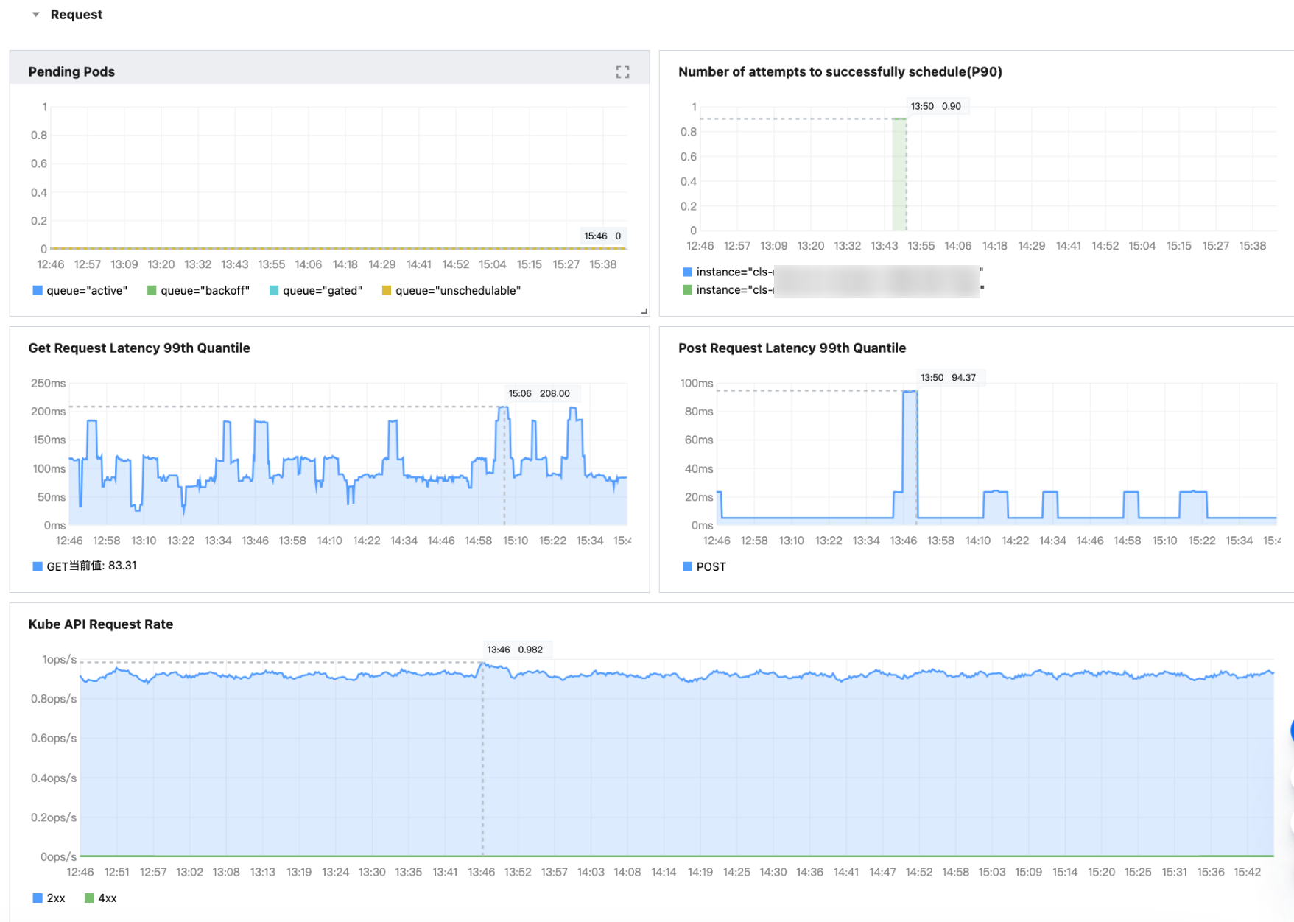The height and width of the screenshot is (922, 1294).
Task: Collapse the Request section arrow
Action: [x=35, y=15]
